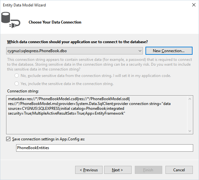Click the Entity Data Model Wizard title
The height and width of the screenshot is (180, 199).
25,5
